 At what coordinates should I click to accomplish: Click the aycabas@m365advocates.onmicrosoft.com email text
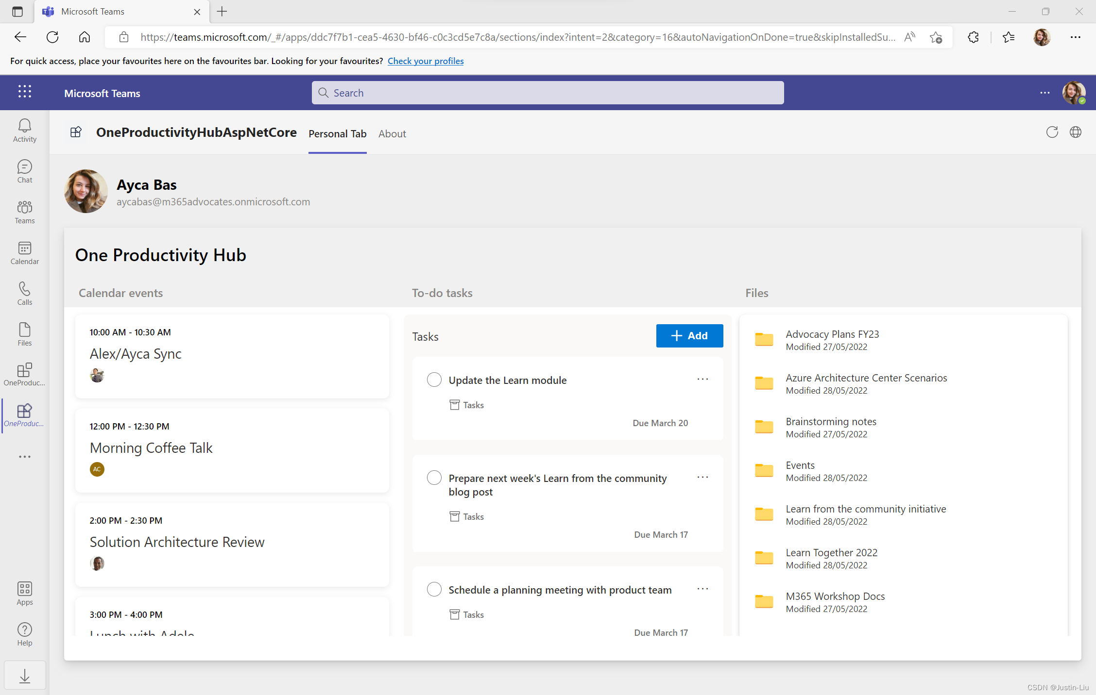tap(213, 202)
